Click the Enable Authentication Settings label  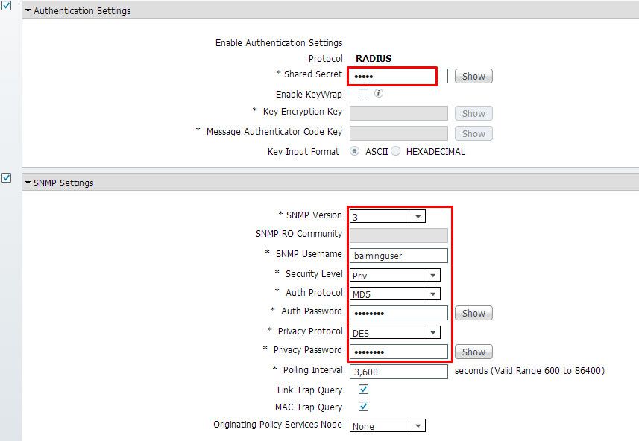279,43
